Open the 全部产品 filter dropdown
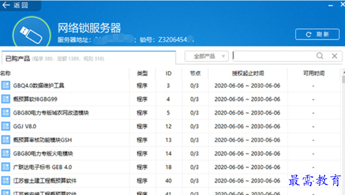This screenshot has width=345, height=195. (x=206, y=57)
